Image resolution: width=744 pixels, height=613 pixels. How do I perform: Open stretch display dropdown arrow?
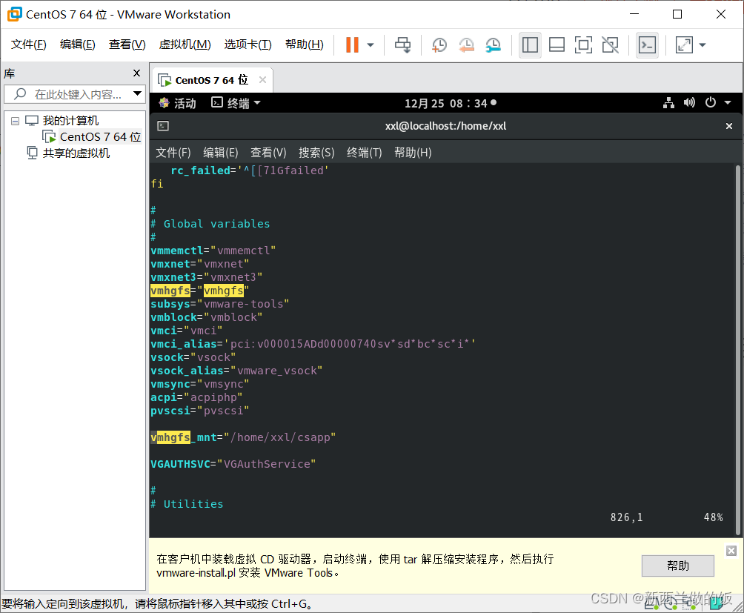click(703, 45)
